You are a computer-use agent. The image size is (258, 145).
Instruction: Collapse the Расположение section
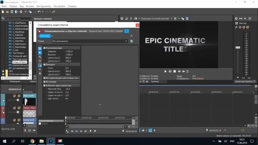coord(44,48)
